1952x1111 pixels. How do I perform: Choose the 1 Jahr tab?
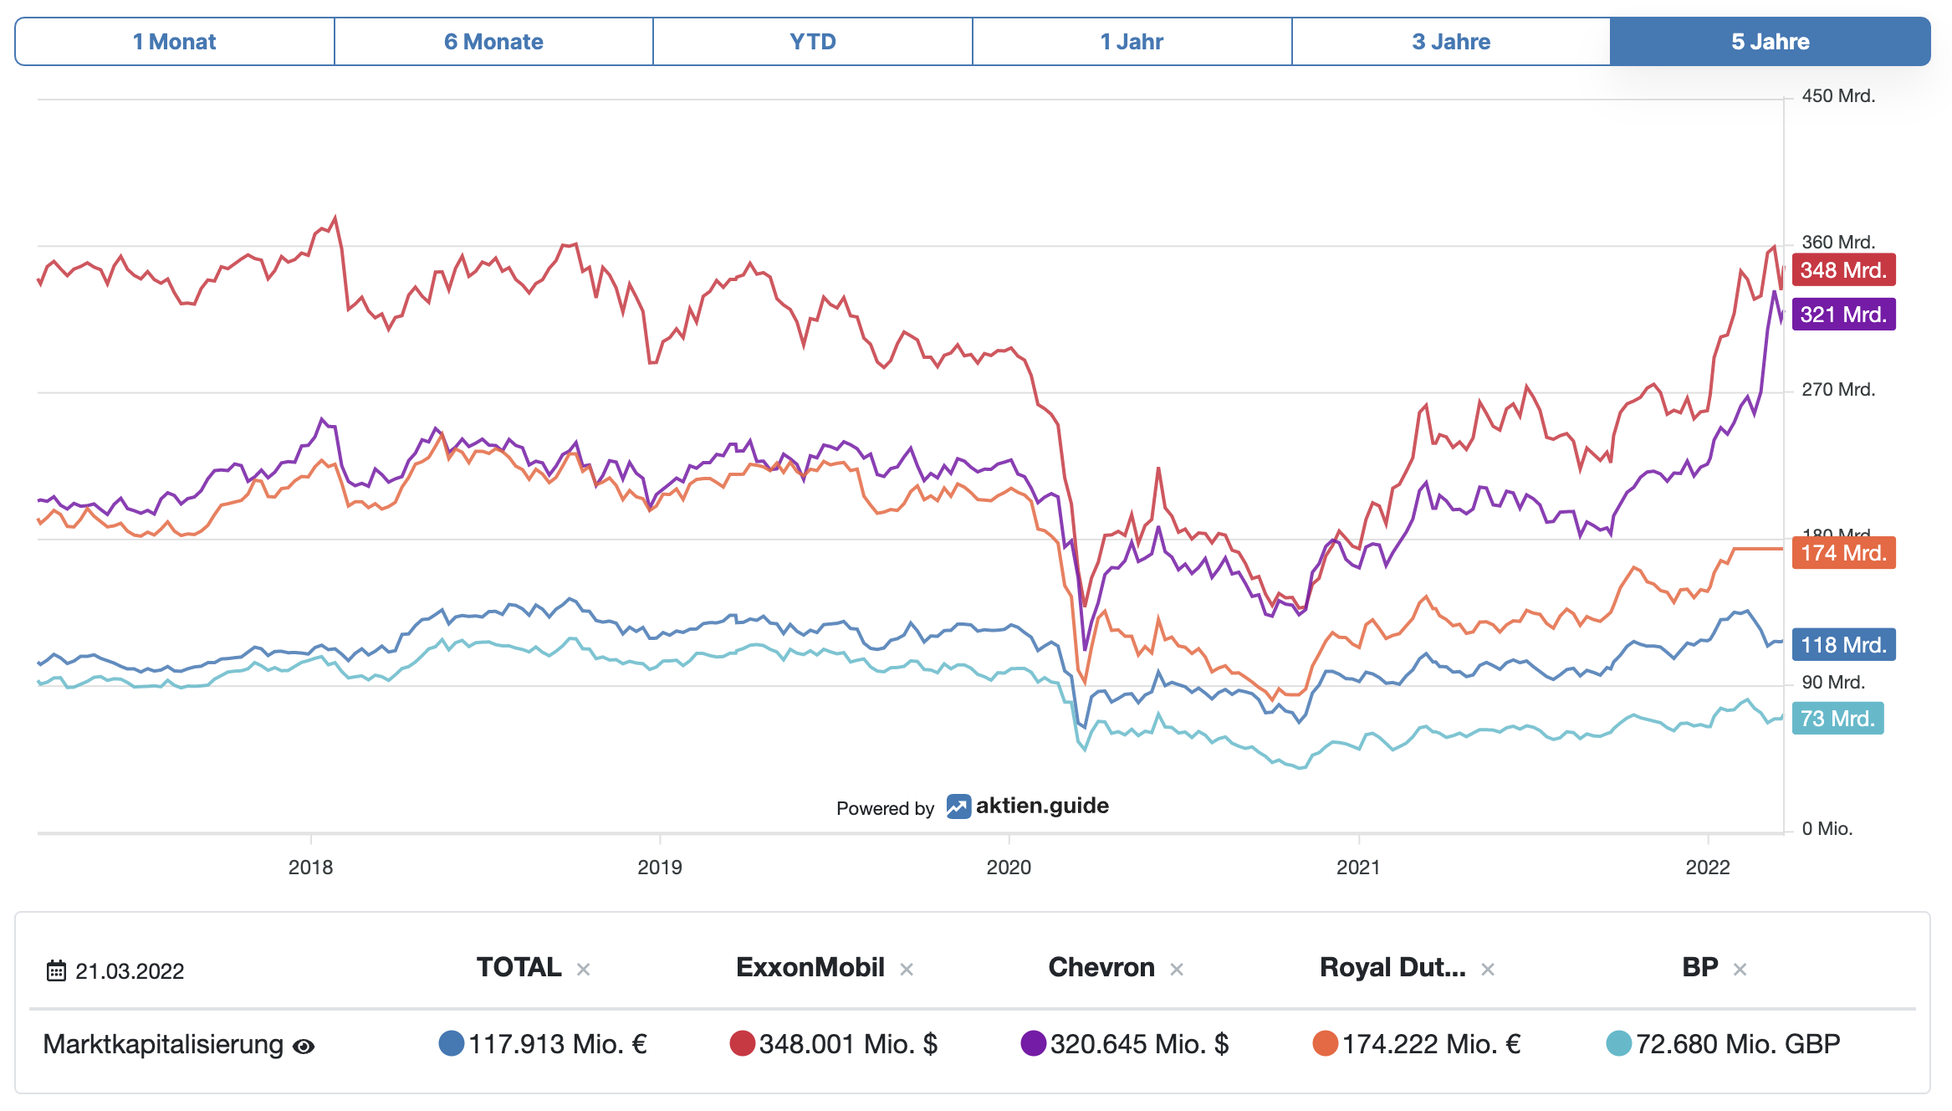pos(1132,41)
